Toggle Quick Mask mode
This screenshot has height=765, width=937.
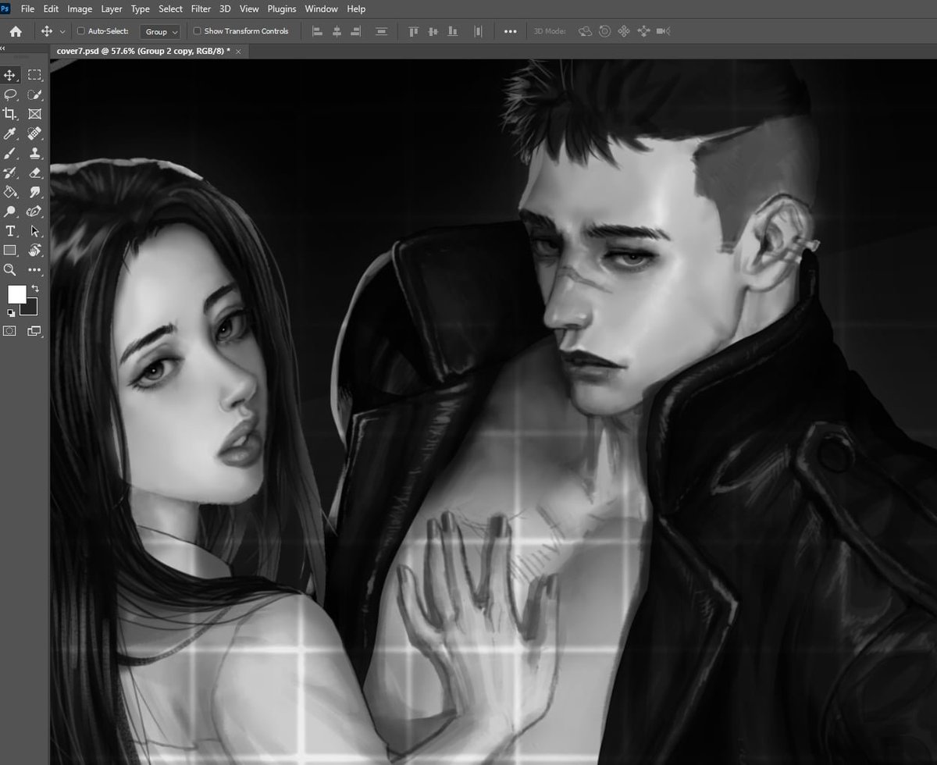(x=10, y=331)
